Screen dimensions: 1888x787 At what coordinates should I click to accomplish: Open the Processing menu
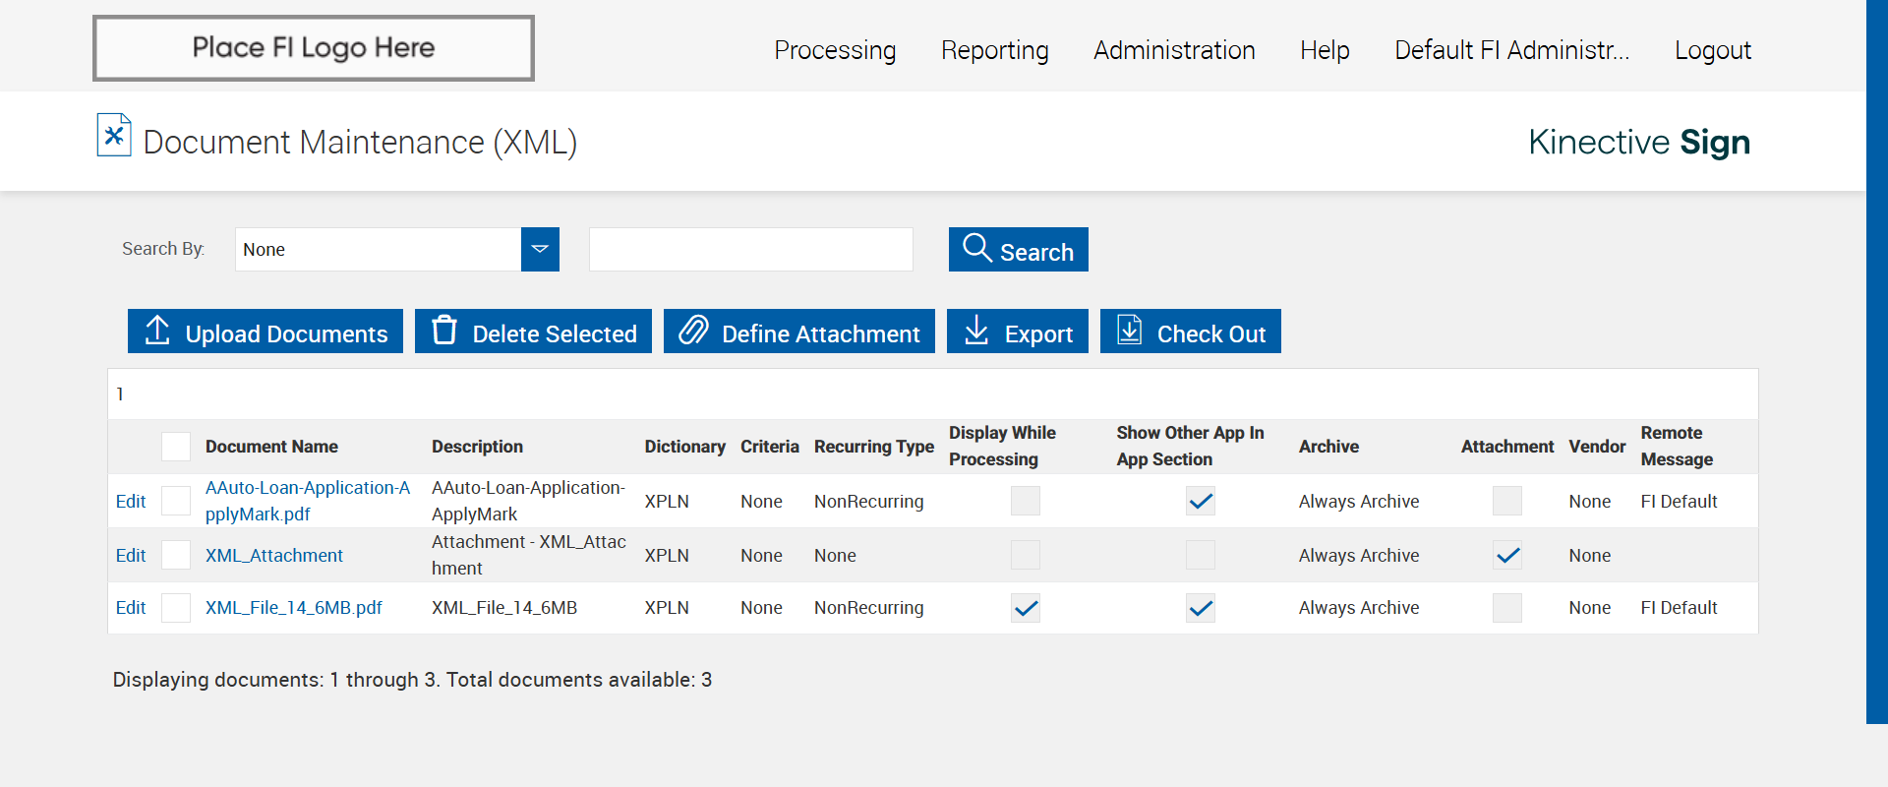coord(835,50)
